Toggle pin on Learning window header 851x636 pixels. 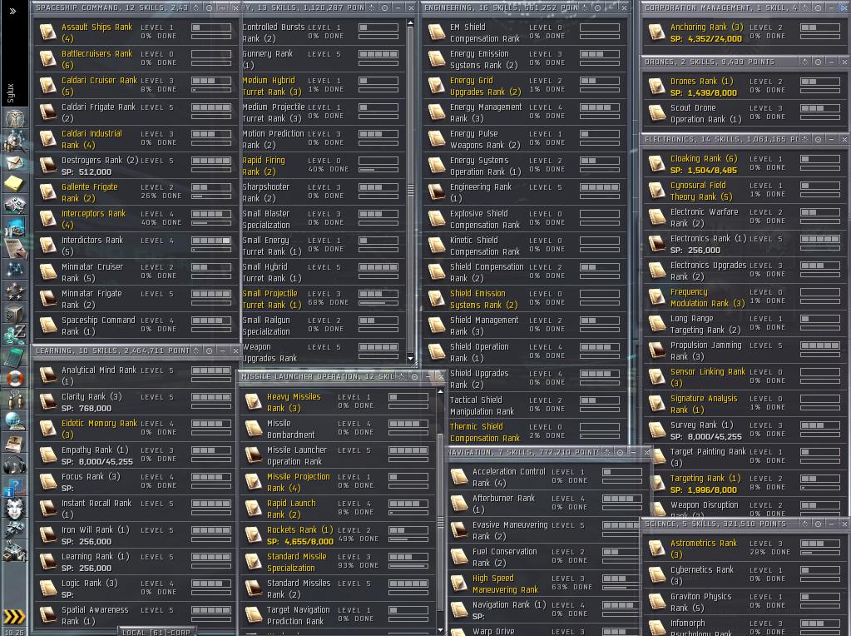[209, 350]
